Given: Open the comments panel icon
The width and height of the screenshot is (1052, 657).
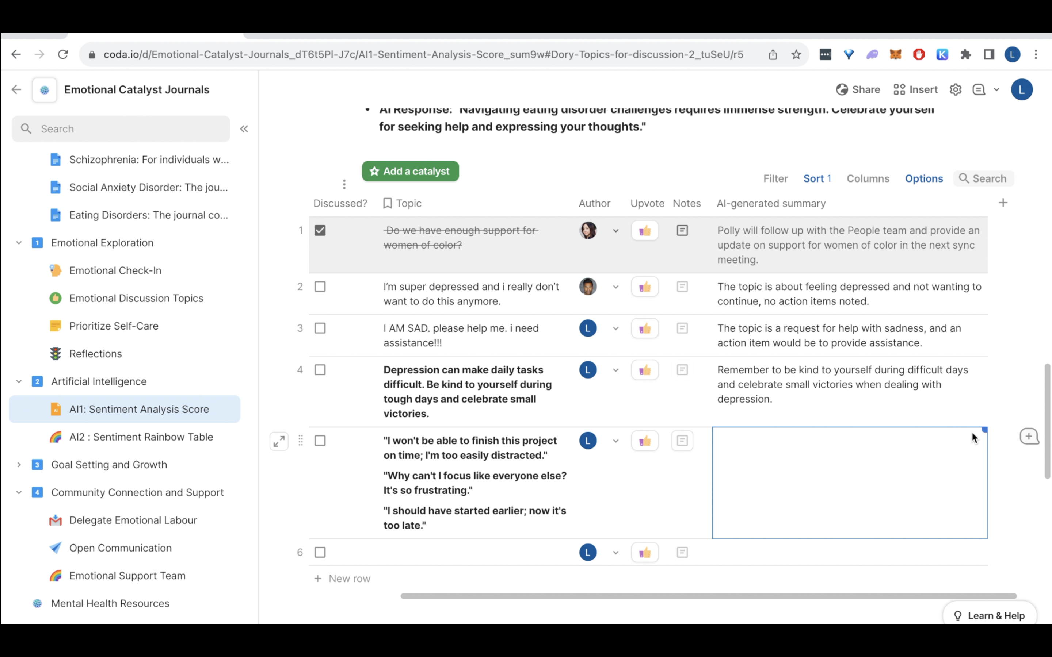Looking at the screenshot, I should (979, 89).
